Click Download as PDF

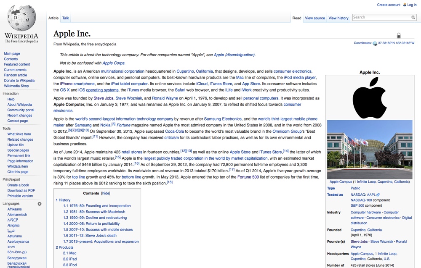pos(21,191)
